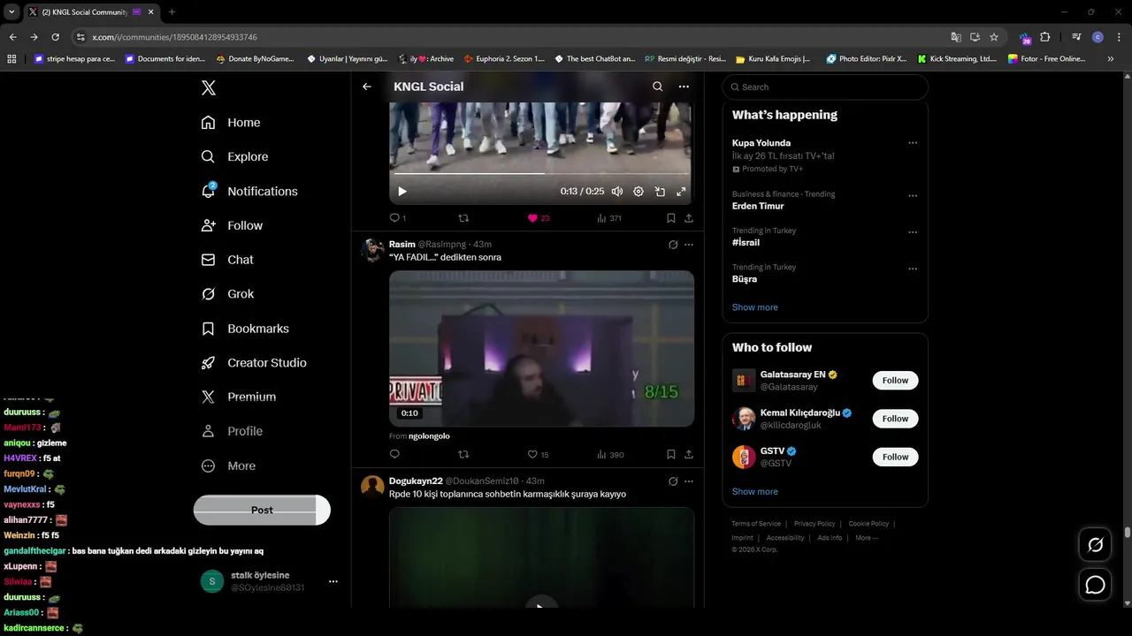Open the Premium page

pyautogui.click(x=239, y=397)
